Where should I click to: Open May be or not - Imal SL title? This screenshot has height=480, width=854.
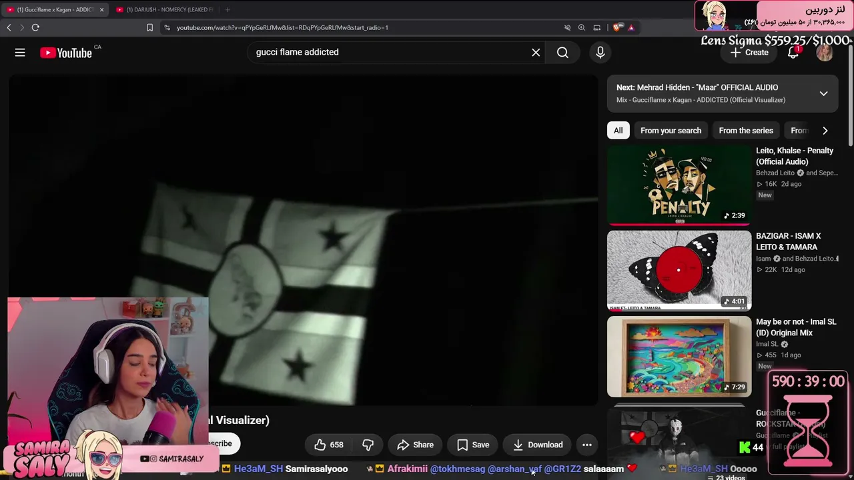click(x=796, y=327)
